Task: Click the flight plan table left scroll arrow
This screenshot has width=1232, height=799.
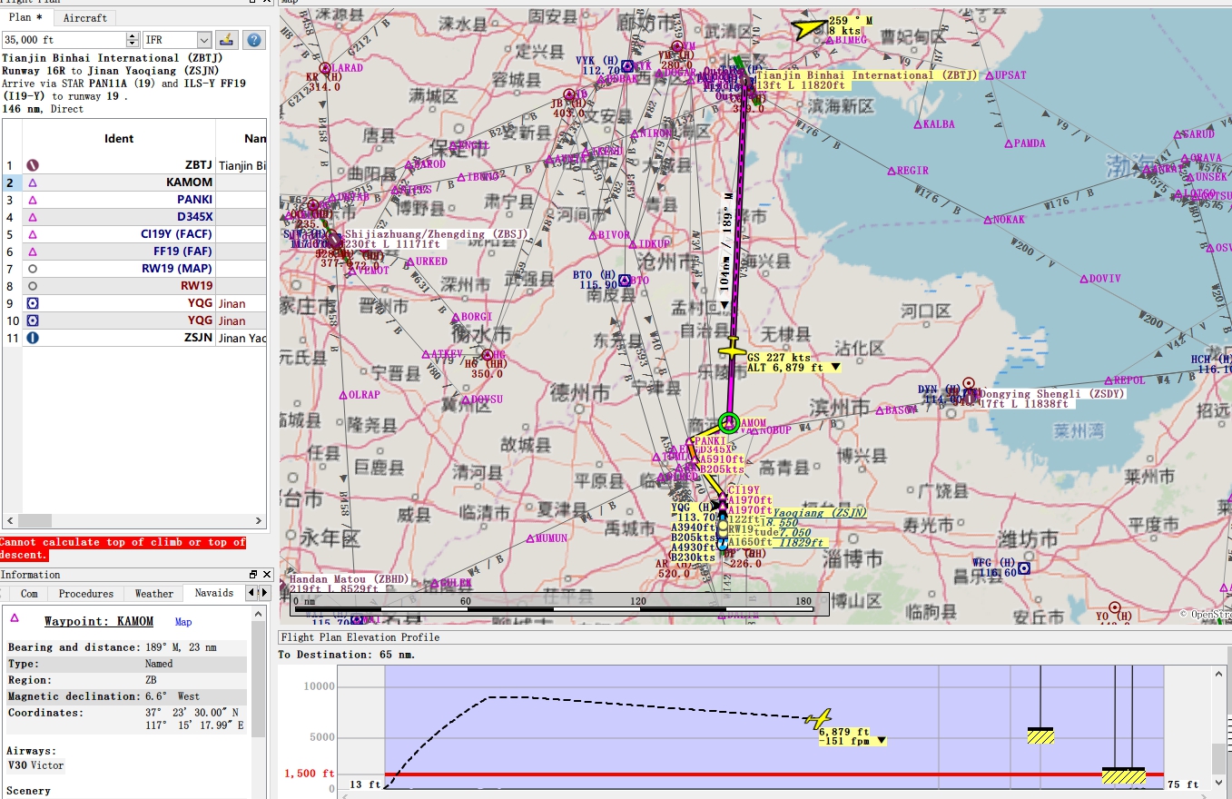Action: (x=10, y=521)
